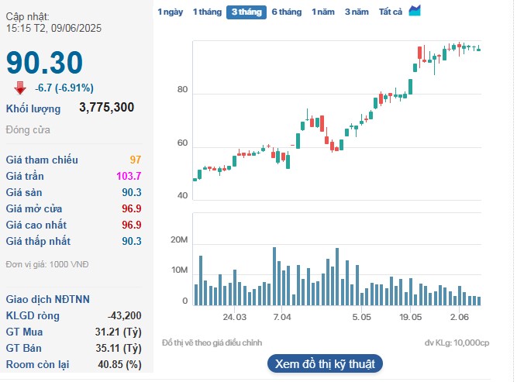Click the area chart icon beside Tất cả

click(415, 11)
